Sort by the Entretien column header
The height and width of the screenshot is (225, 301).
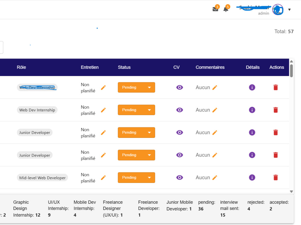90,67
